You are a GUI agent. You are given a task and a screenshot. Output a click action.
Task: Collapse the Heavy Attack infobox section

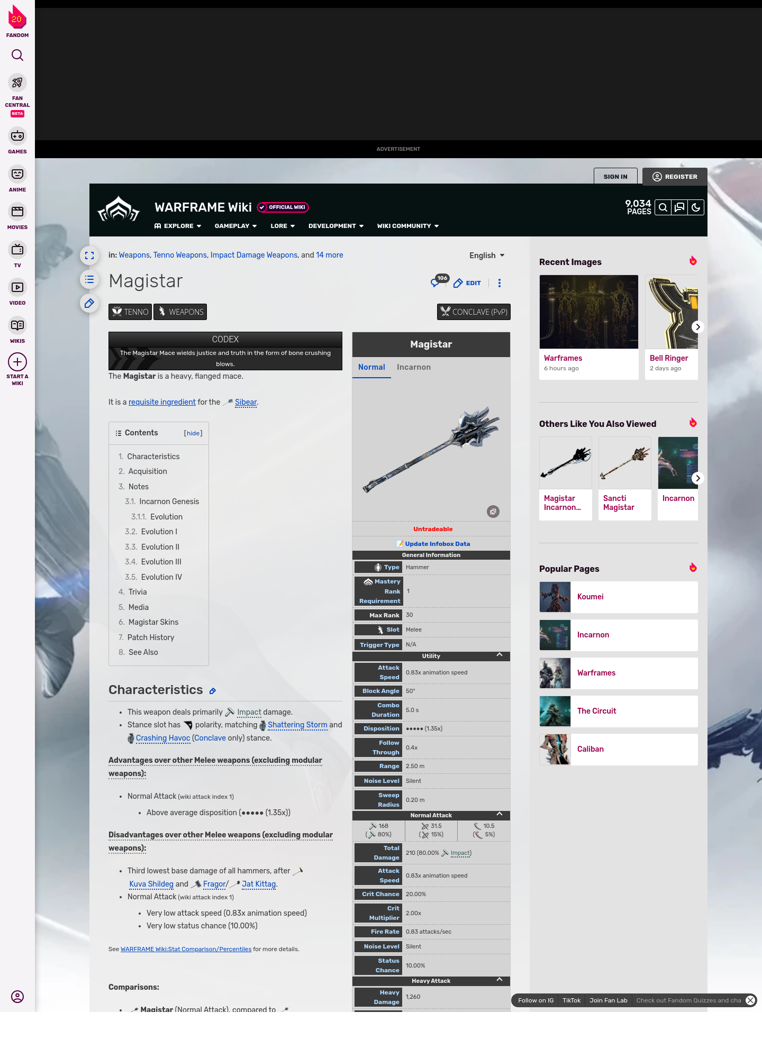point(500,980)
